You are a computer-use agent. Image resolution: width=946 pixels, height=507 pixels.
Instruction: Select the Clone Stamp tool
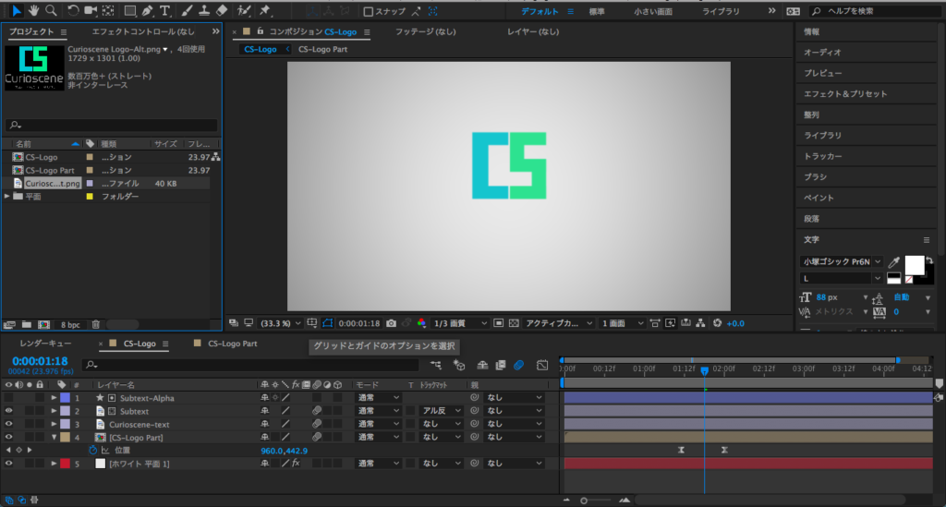click(204, 10)
